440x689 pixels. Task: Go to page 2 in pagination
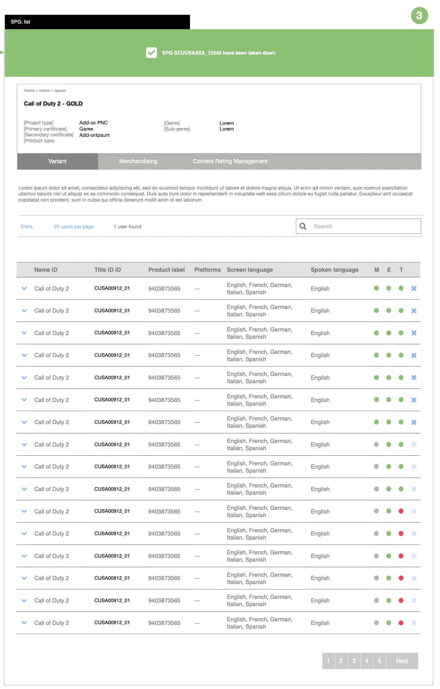click(341, 661)
